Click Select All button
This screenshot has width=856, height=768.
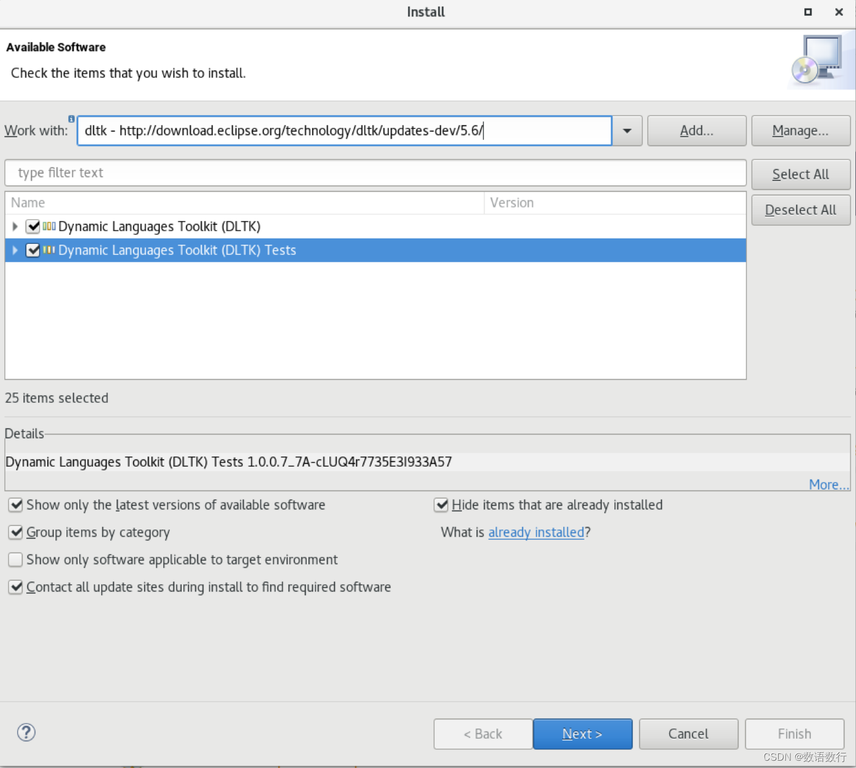click(x=801, y=175)
